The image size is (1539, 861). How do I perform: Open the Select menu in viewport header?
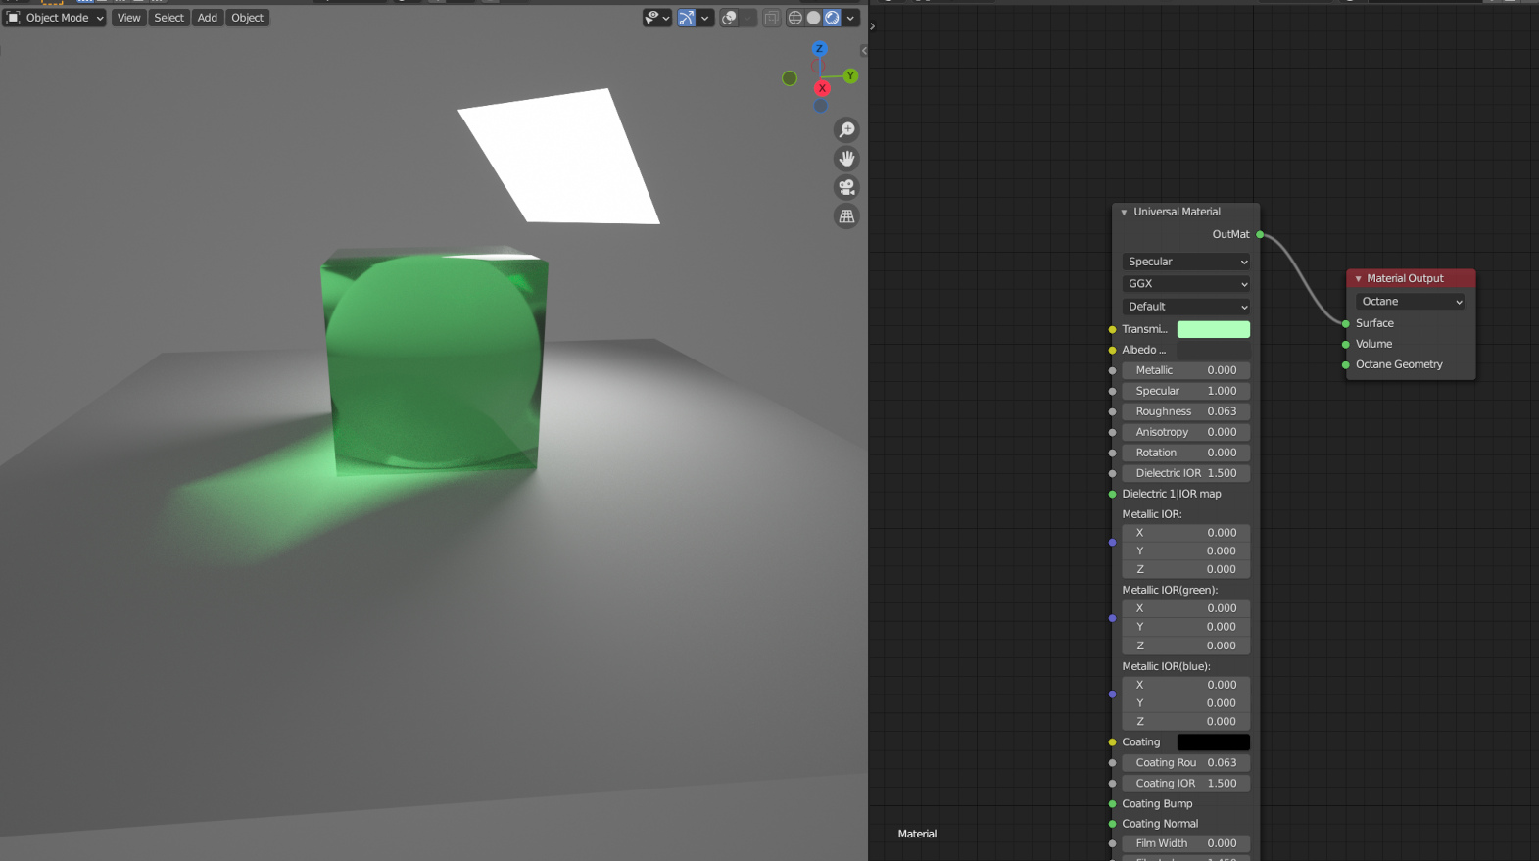click(x=168, y=18)
